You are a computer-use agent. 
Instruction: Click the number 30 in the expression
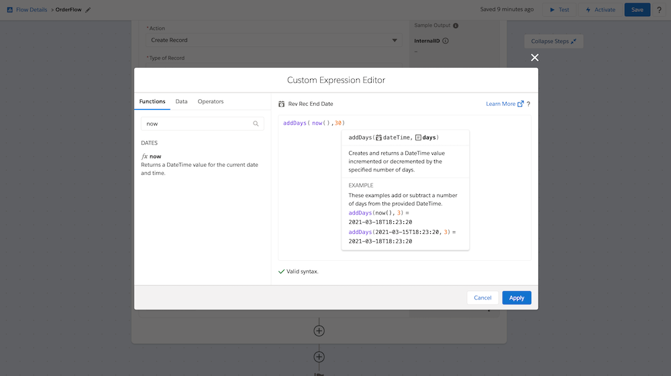pyautogui.click(x=338, y=123)
